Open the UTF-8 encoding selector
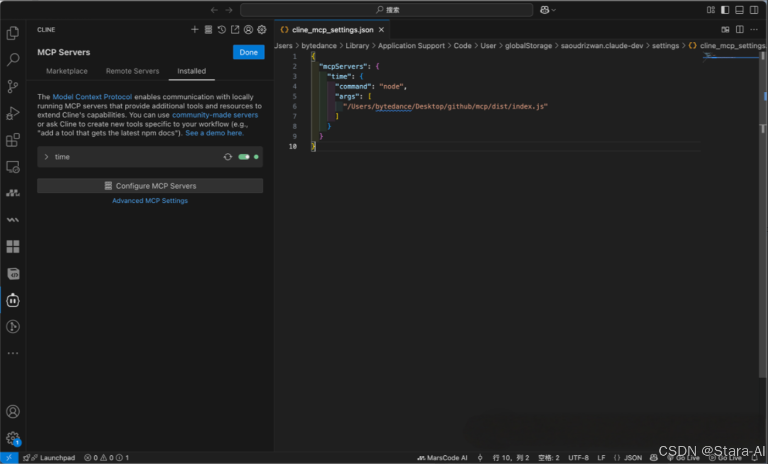The height and width of the screenshot is (464, 768). [x=578, y=457]
